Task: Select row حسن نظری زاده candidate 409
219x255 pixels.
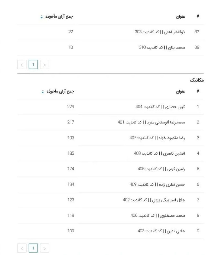Action: (x=110, y=184)
